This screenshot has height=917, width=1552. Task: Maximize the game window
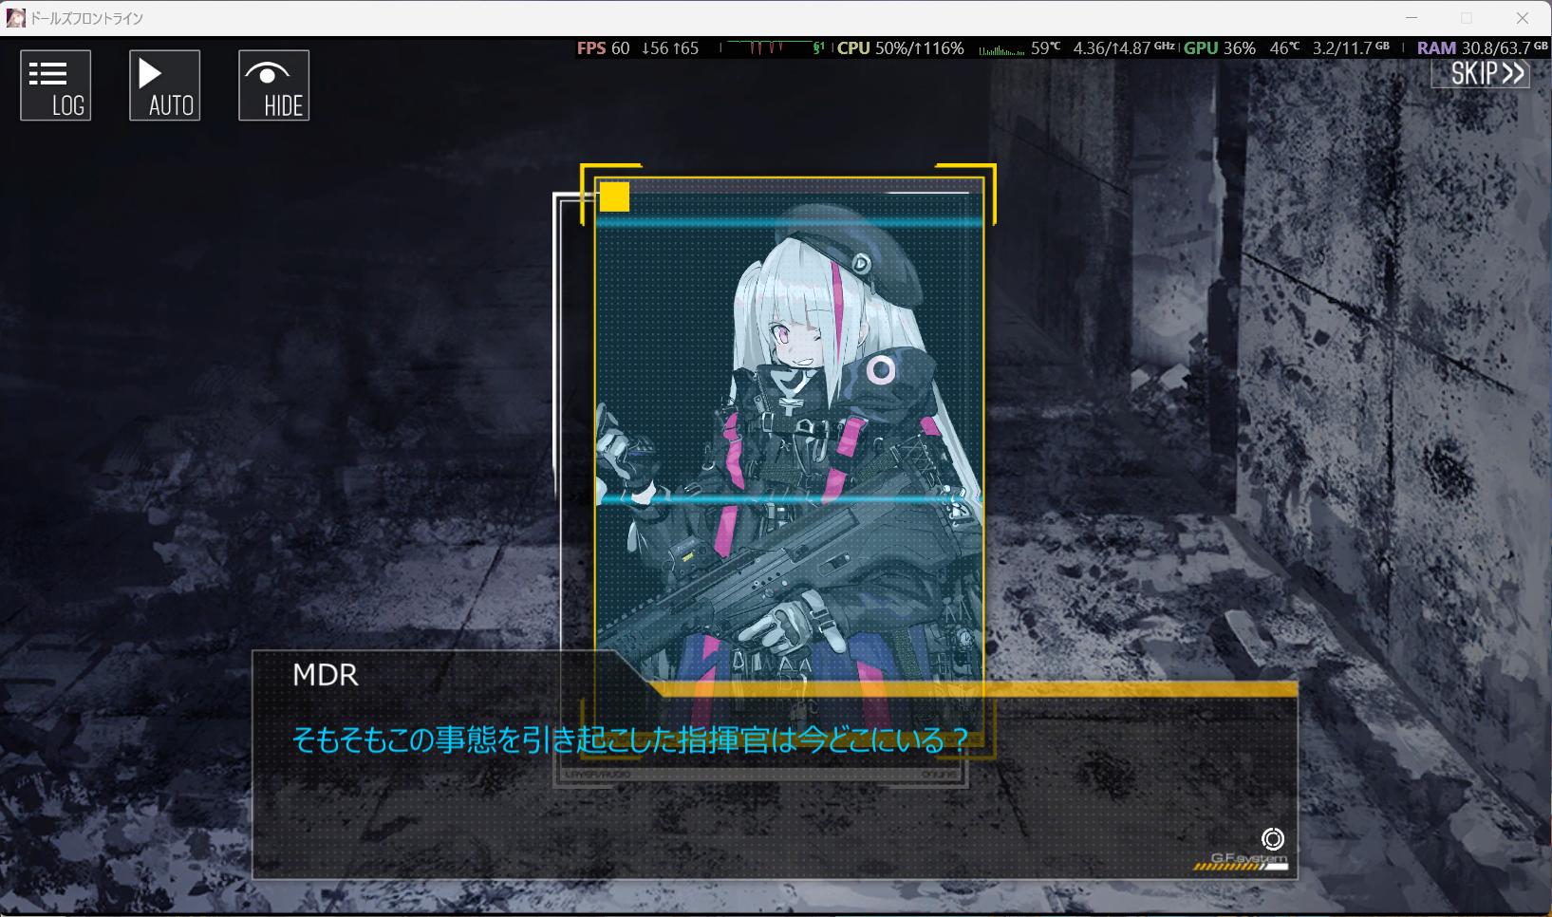point(1467,18)
